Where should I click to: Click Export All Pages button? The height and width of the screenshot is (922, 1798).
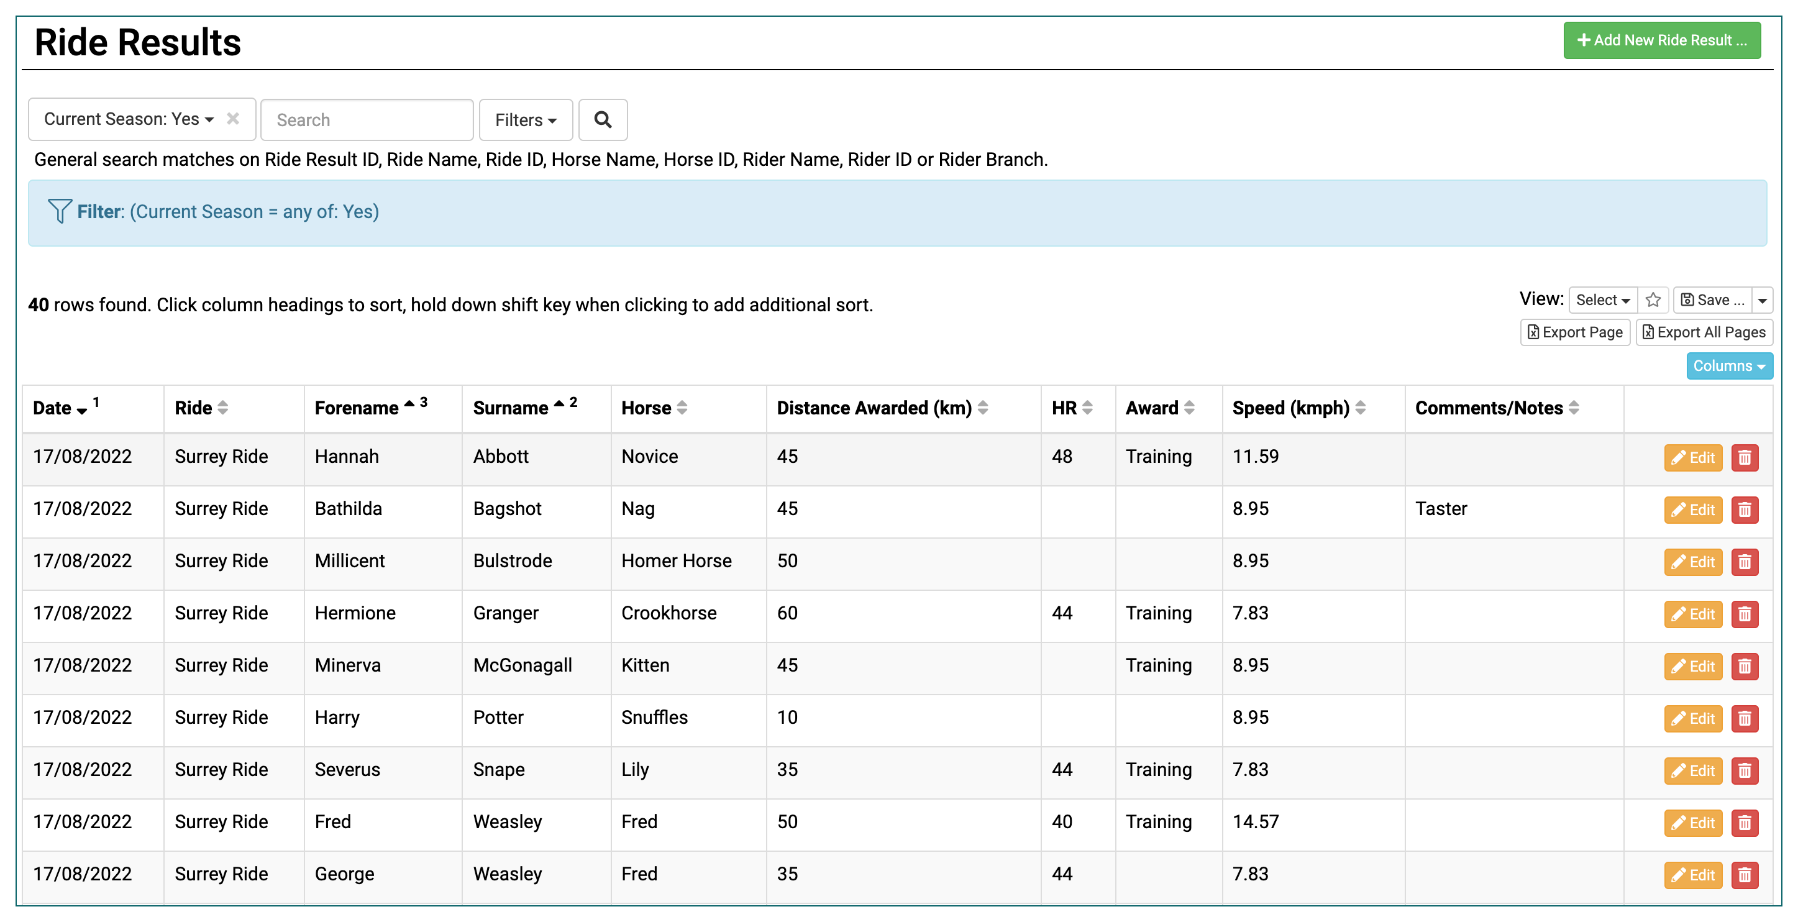tap(1703, 332)
